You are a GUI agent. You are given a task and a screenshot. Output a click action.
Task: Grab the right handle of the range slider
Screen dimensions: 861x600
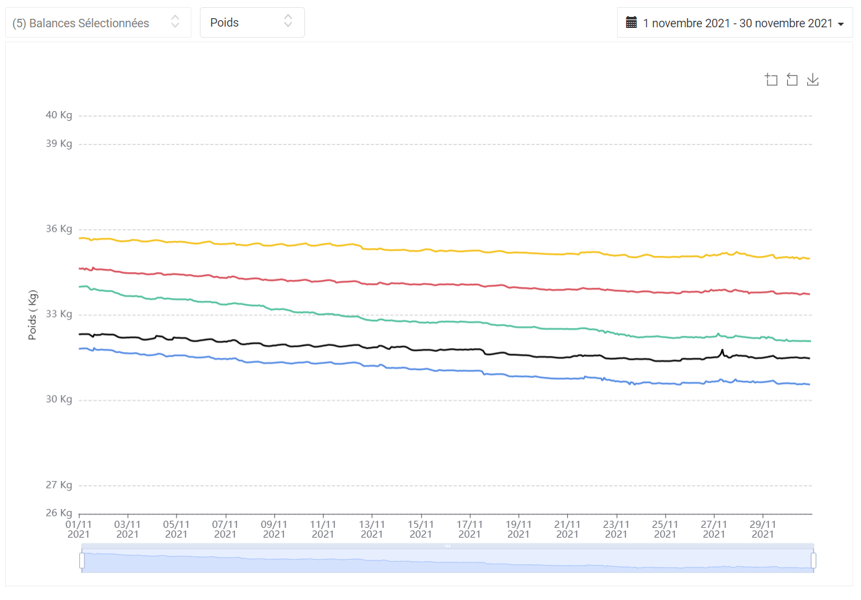click(x=814, y=560)
